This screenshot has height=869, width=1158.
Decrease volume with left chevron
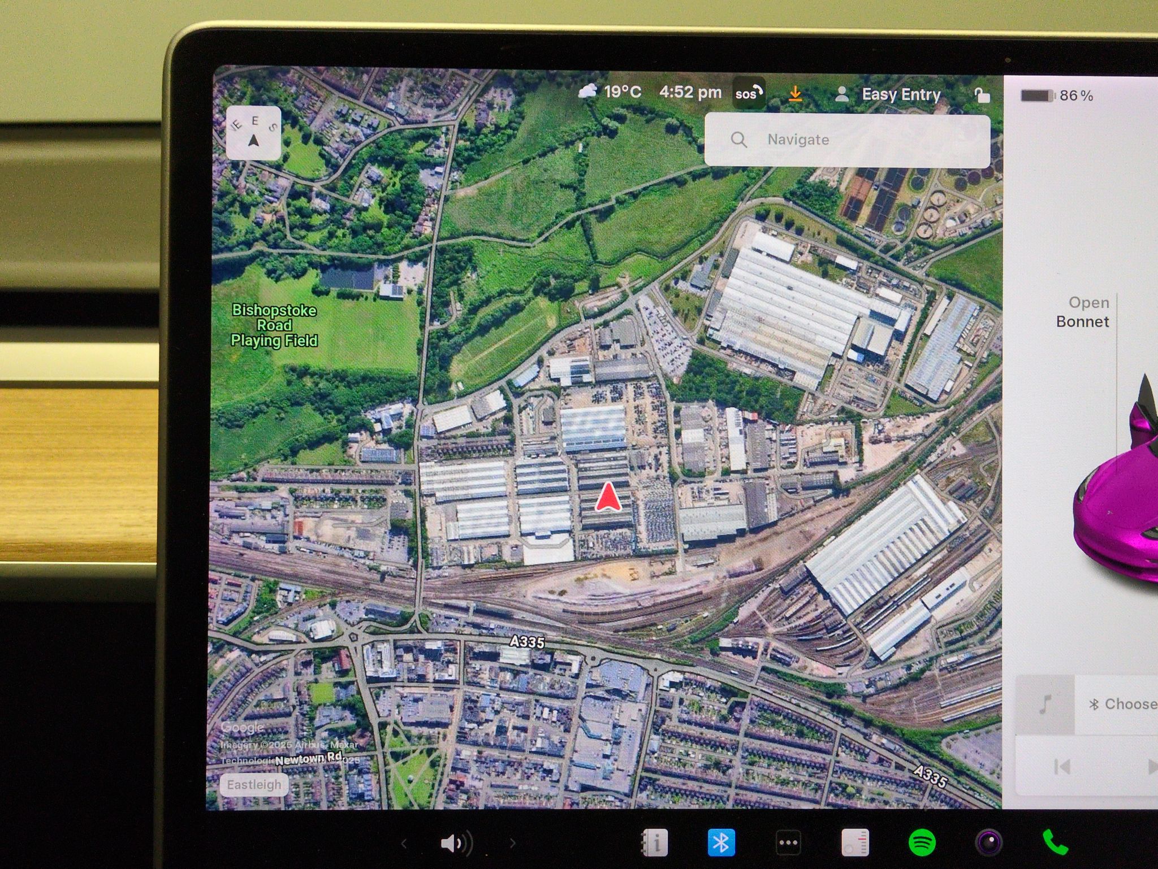[404, 844]
